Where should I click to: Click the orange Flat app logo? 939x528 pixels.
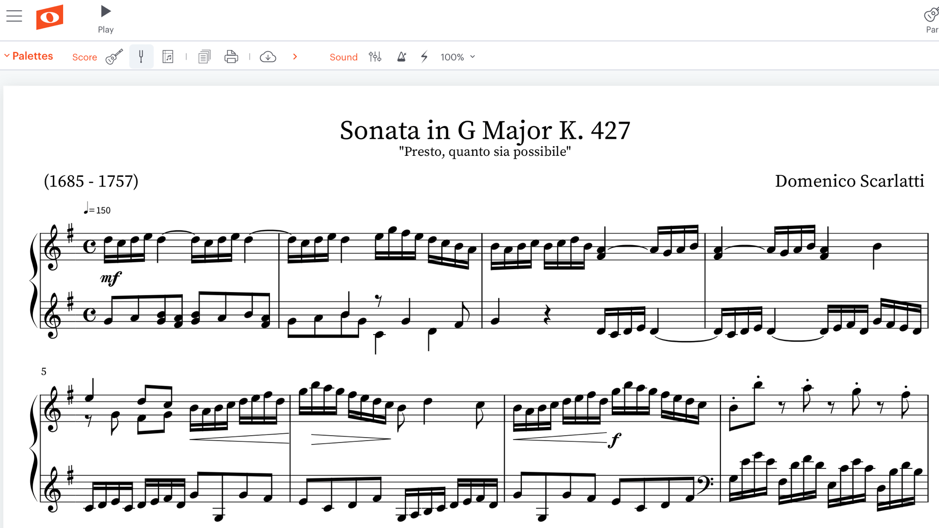tap(50, 17)
